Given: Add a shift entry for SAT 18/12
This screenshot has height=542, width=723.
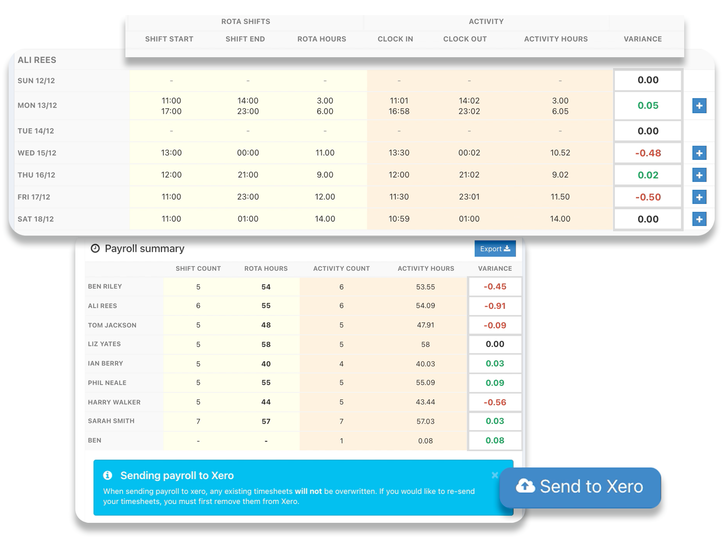Looking at the screenshot, I should coord(699,219).
